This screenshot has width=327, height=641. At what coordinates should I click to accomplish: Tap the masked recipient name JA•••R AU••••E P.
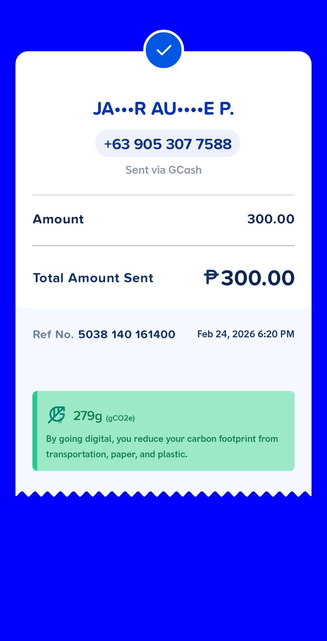point(163,109)
